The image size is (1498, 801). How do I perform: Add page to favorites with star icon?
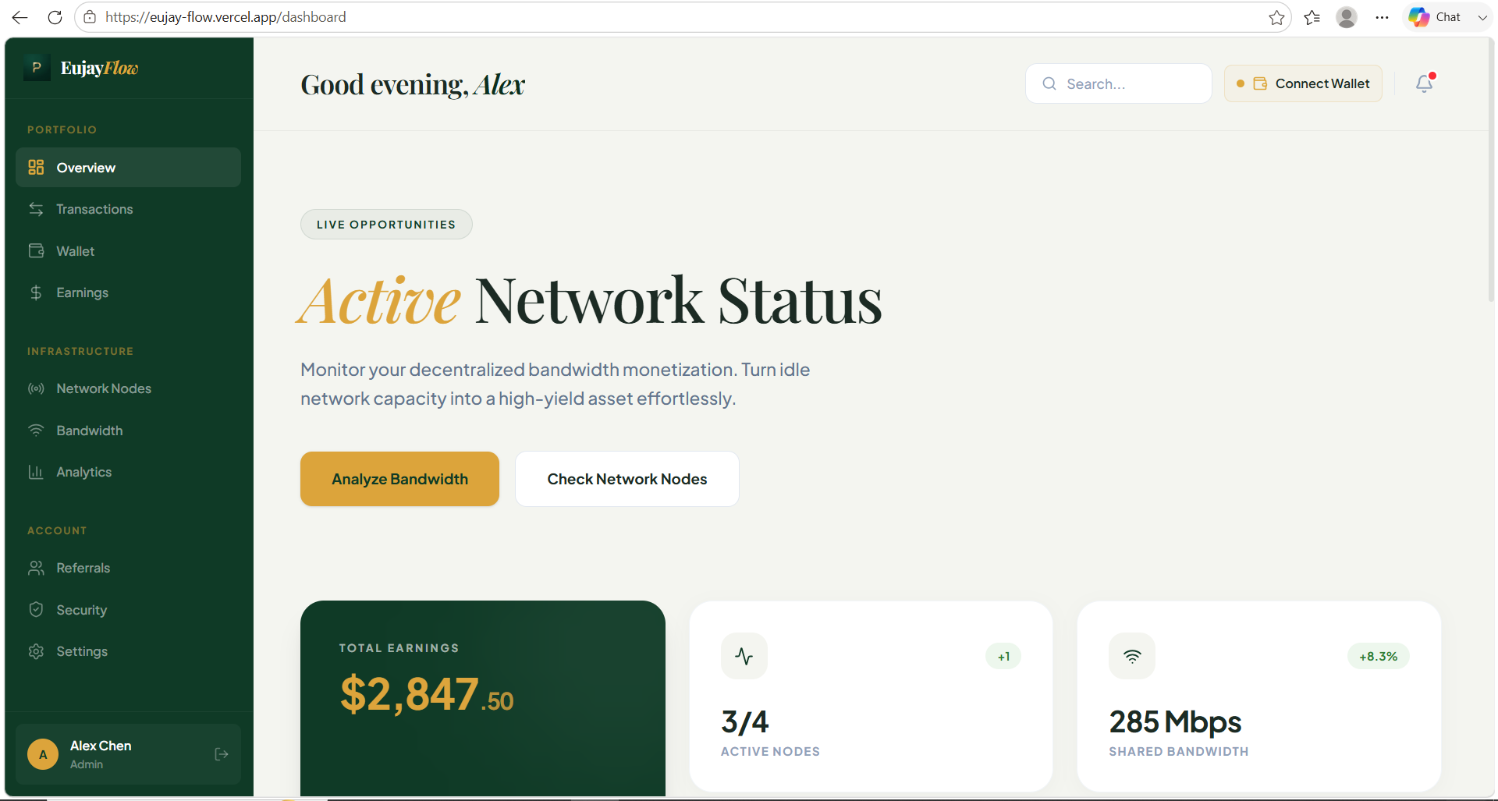click(1276, 17)
